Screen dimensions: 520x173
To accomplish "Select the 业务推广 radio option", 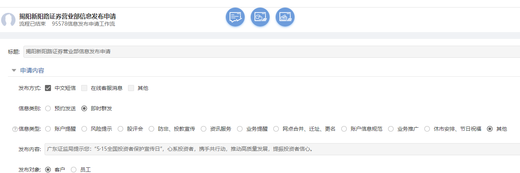I will point(391,129).
